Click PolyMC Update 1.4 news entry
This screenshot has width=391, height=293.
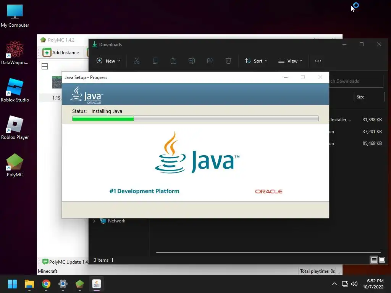(x=66, y=262)
